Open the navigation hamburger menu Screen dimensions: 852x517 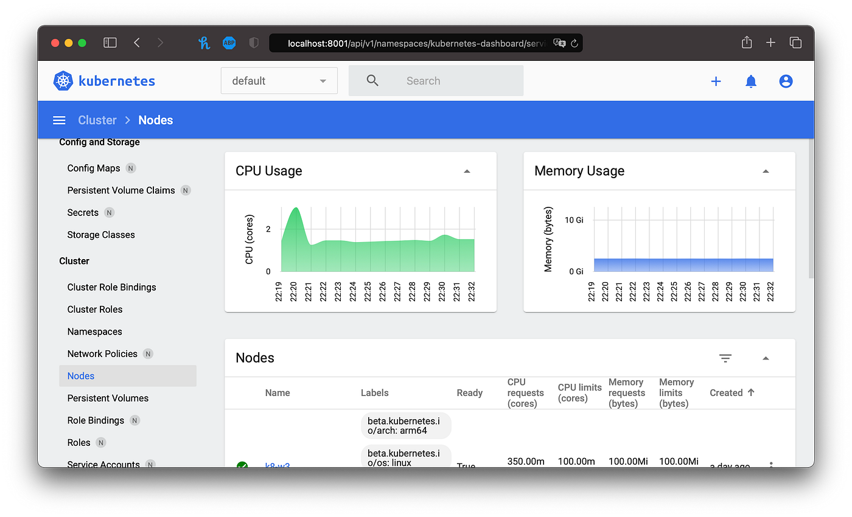[59, 120]
